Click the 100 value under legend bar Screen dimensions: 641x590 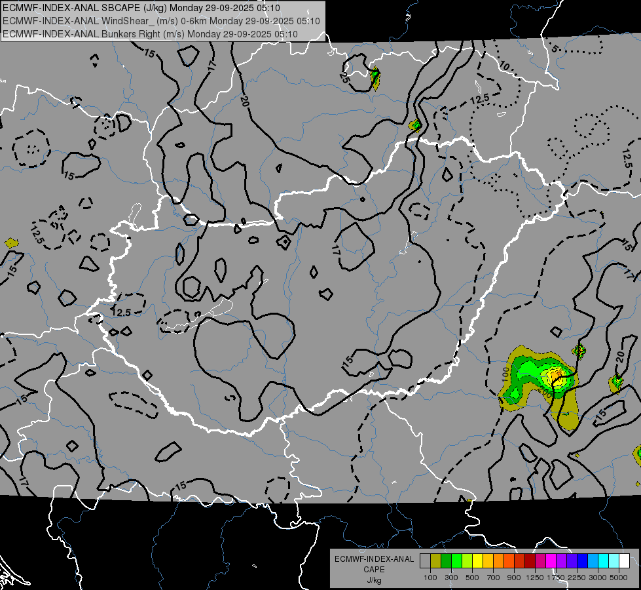click(430, 578)
